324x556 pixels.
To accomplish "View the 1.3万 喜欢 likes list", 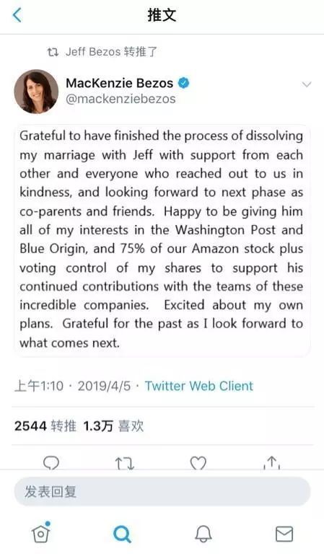I will point(113,426).
